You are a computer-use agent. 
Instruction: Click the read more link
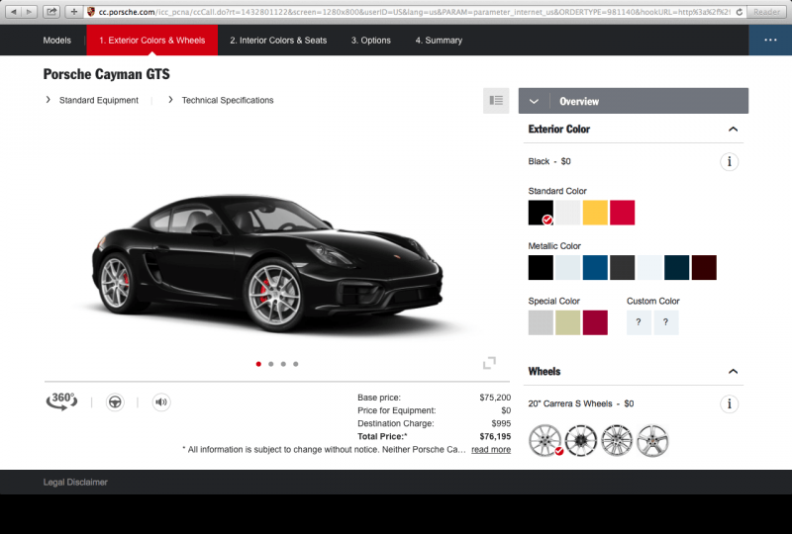point(491,449)
